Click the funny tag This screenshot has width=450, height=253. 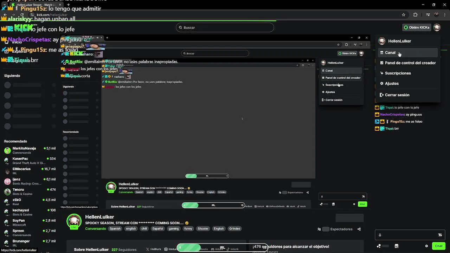[x=188, y=228]
